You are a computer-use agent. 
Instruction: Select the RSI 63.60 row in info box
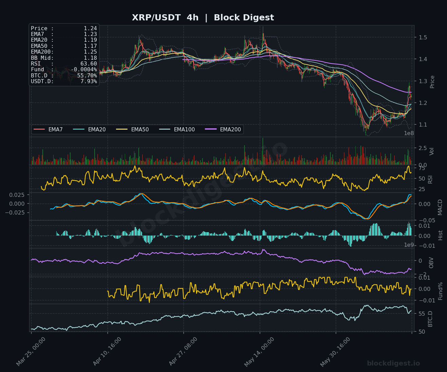coord(64,64)
